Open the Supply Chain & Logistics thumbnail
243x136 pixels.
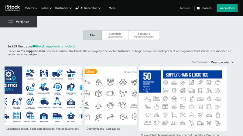click(x=183, y=99)
